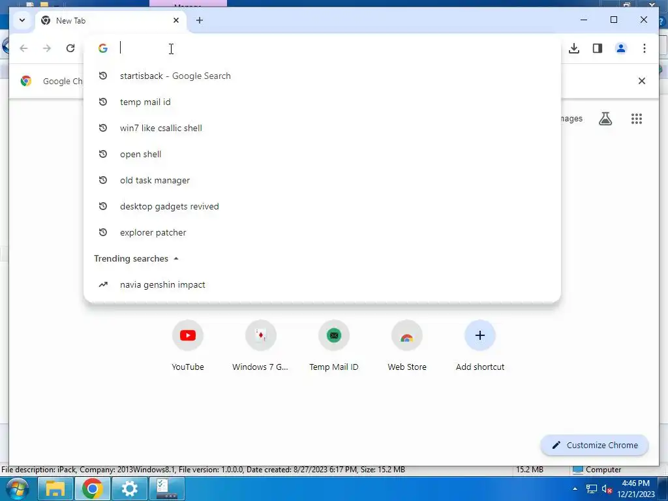Go back using the back arrow
This screenshot has height=501, width=668.
pyautogui.click(x=24, y=48)
